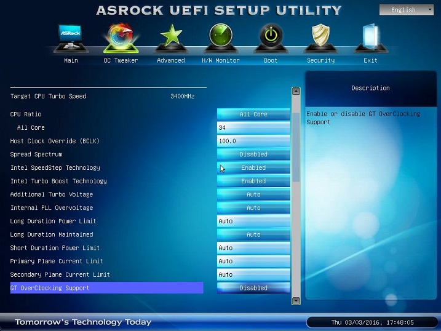Click the Target CPU Turbo Speed label
Viewport: 441px width, 331px height.
pos(48,96)
